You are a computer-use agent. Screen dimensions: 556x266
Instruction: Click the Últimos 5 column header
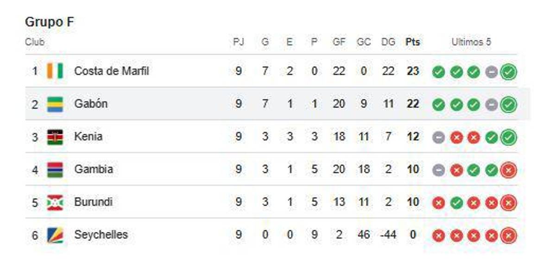click(x=471, y=42)
